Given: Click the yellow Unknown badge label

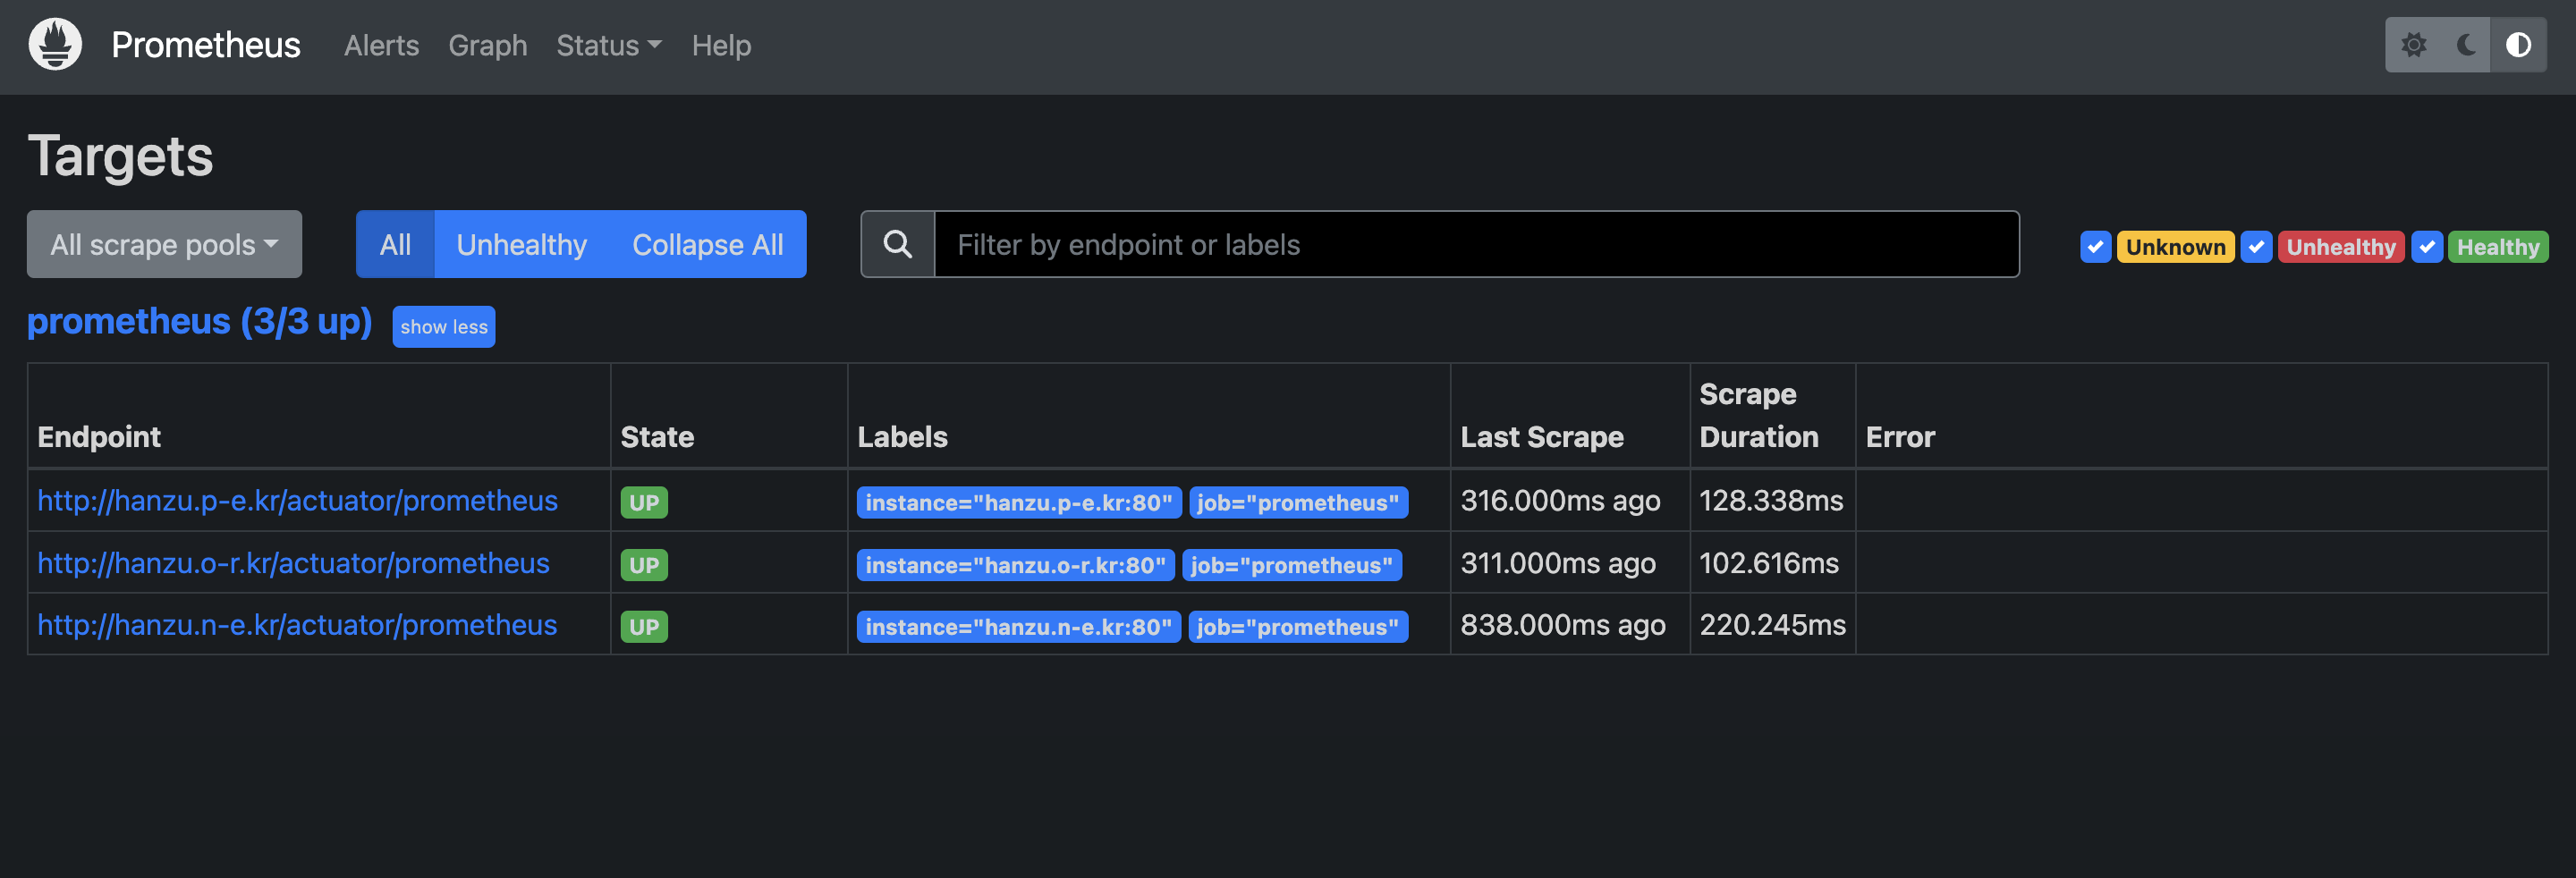Looking at the screenshot, I should pyautogui.click(x=2175, y=247).
